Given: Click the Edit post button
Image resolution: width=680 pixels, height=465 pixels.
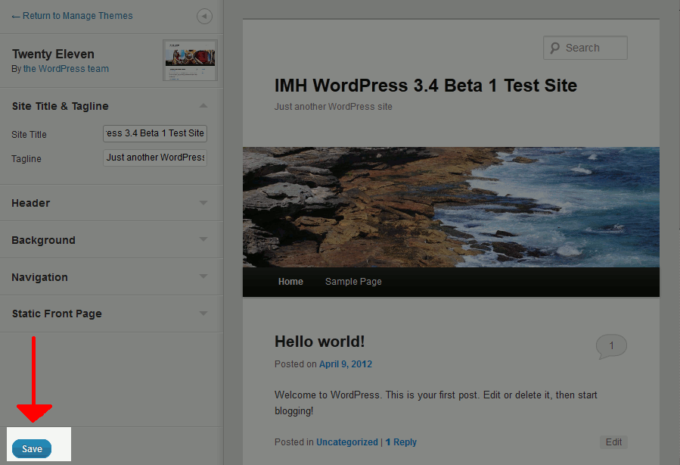Looking at the screenshot, I should pos(613,442).
